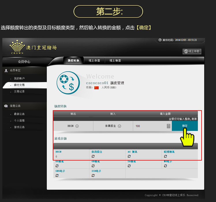216x202 pixels.
Task: Refresh the GNS电子 balance
Action: 57,176
